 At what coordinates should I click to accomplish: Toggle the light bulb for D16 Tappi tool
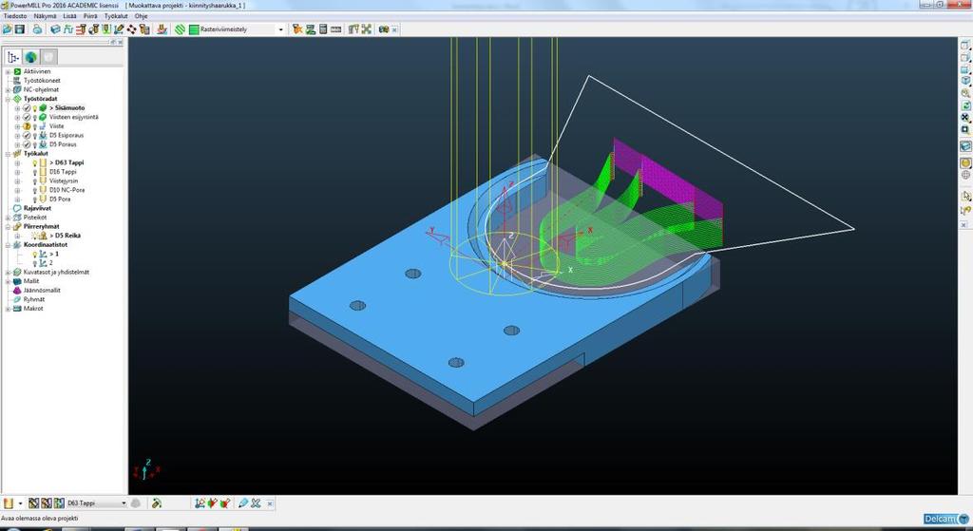35,172
